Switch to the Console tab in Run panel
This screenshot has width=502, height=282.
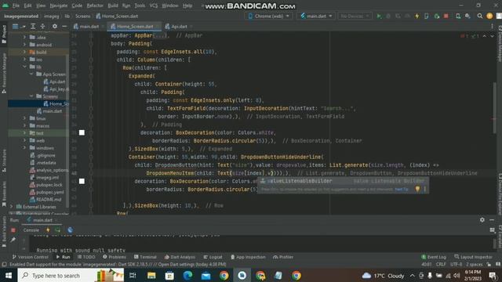point(31,230)
